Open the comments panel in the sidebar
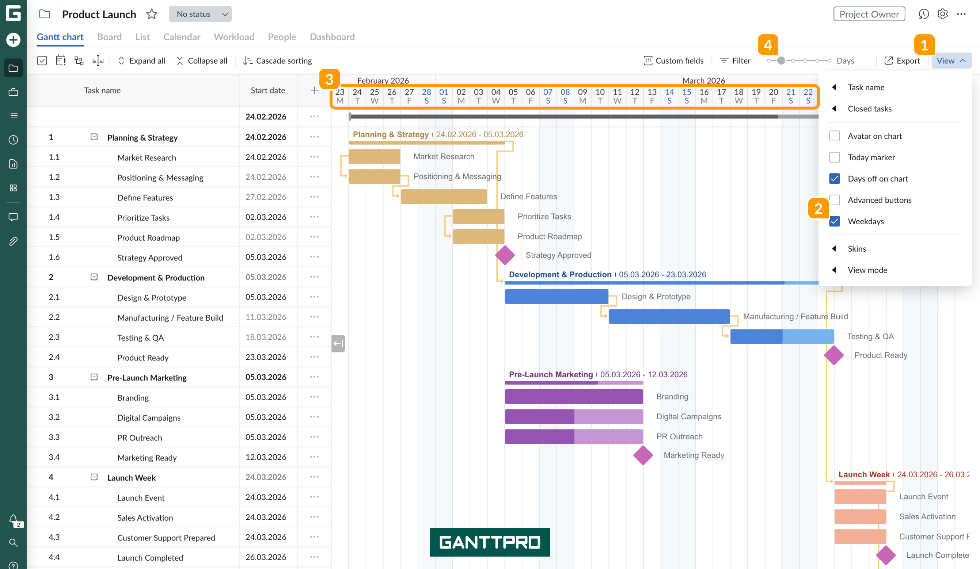Image resolution: width=980 pixels, height=569 pixels. pyautogui.click(x=13, y=217)
